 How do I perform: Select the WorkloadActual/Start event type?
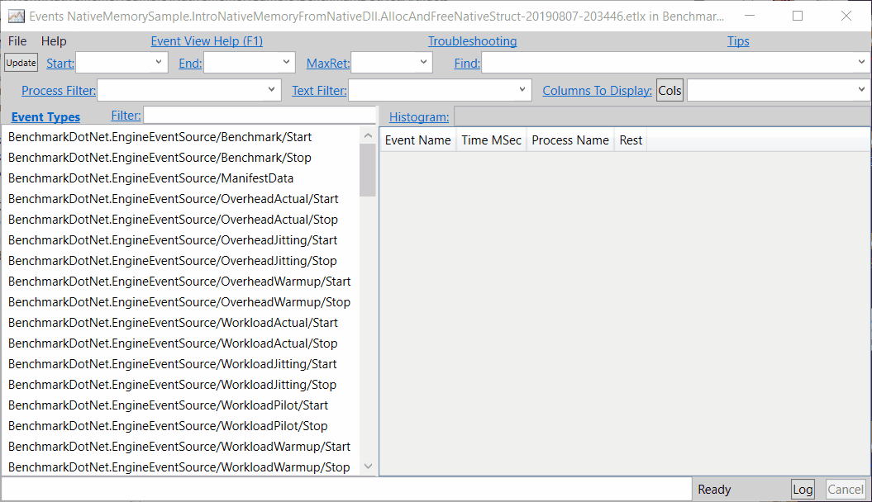(173, 323)
